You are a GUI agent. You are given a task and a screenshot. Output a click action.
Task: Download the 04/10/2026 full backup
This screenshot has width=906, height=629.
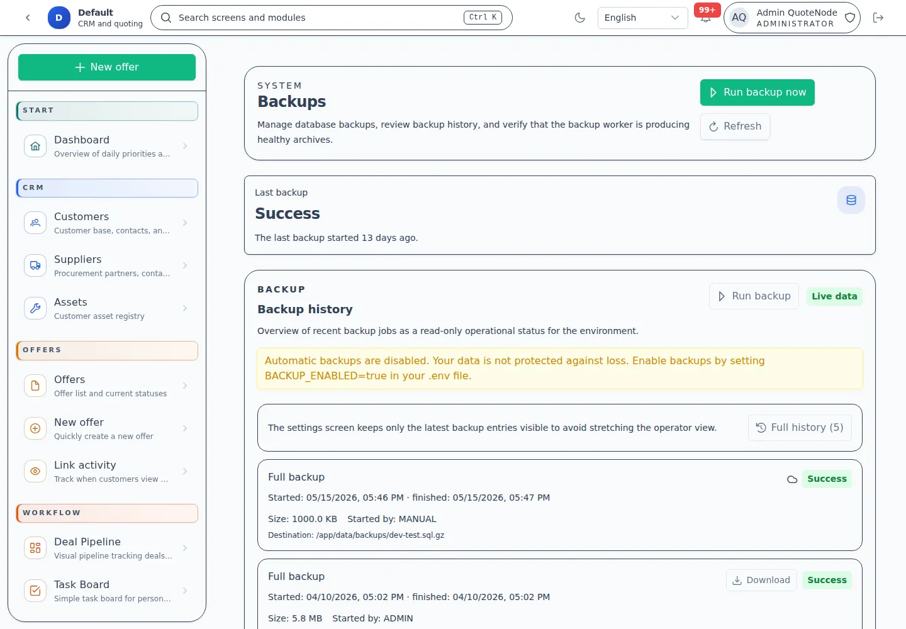761,580
